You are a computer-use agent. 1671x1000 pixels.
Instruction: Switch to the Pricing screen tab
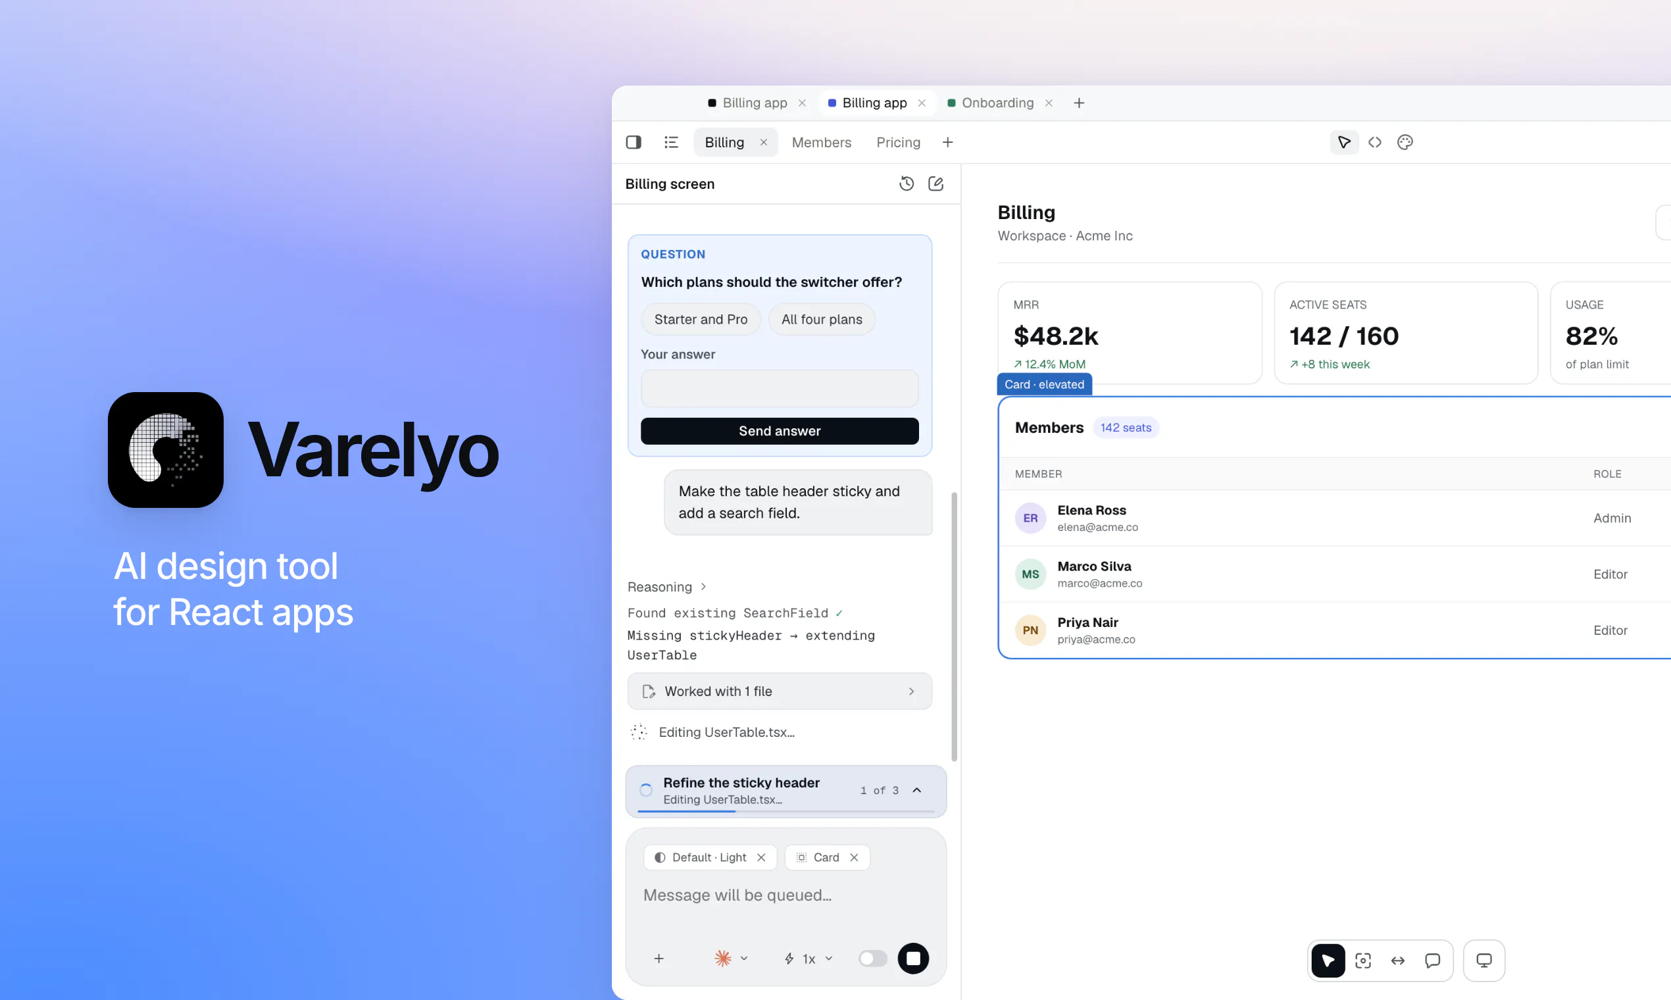[897, 142]
